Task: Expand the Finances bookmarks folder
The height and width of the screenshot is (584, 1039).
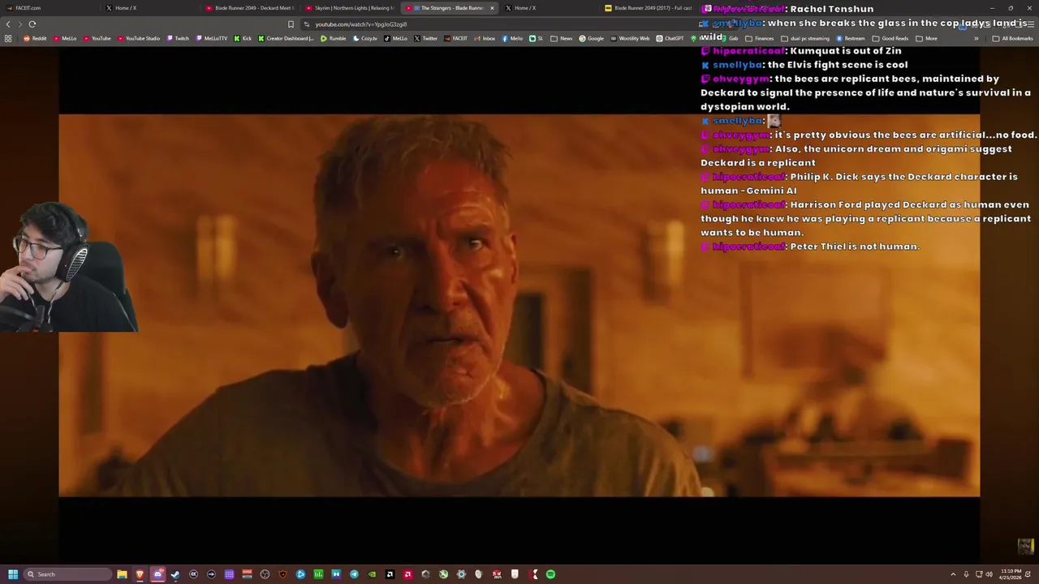Action: 760,38
